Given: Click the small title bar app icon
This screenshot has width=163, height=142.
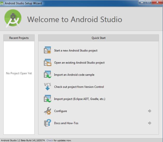Looking at the screenshot, I should [x=2, y=3].
